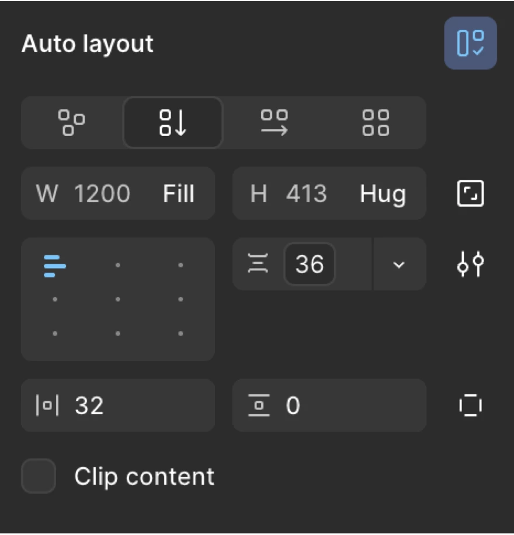Click Fill to change width sizing
514x535 pixels.
(x=179, y=194)
